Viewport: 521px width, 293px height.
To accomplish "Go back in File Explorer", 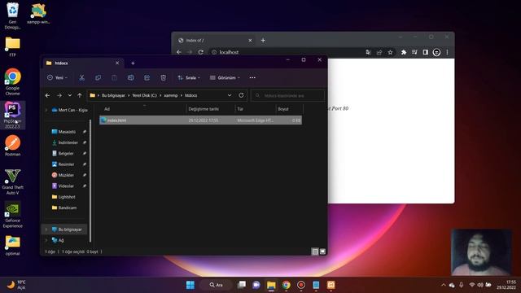I will [x=47, y=95].
